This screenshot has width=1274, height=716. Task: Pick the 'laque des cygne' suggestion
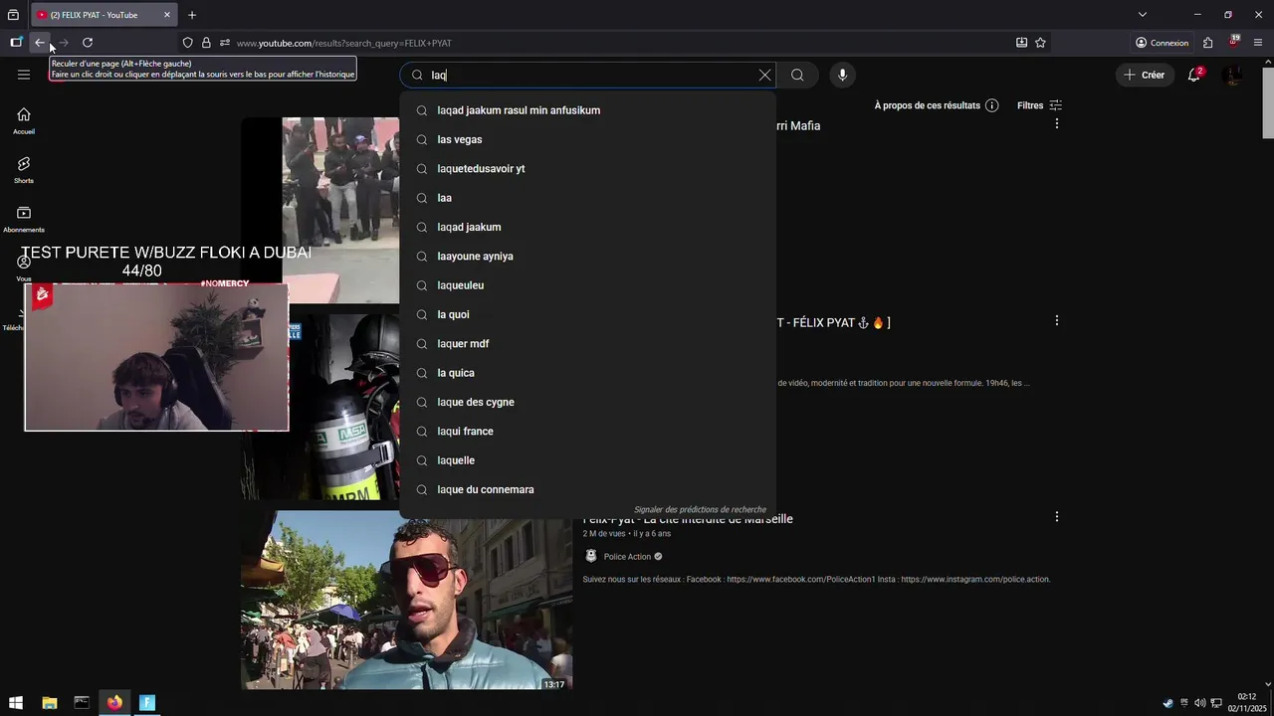pos(587,402)
